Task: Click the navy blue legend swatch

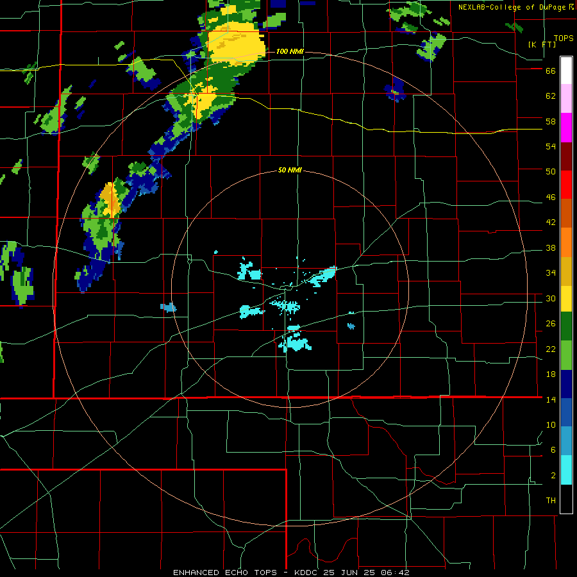Action: coord(566,384)
